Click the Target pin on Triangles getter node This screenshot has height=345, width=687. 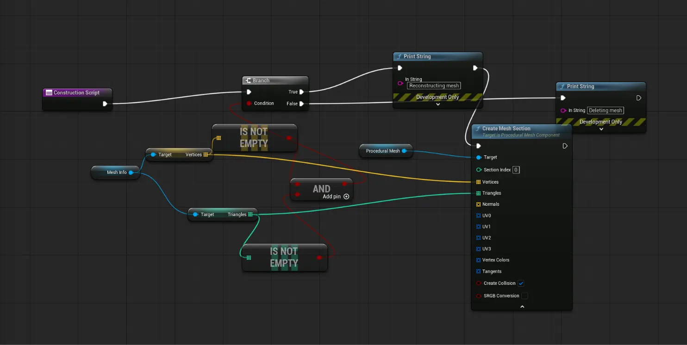tap(195, 214)
